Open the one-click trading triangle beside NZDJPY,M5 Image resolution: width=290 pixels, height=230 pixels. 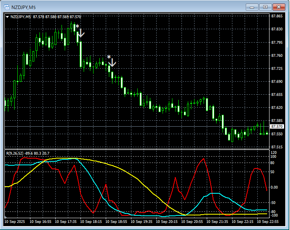7,17
